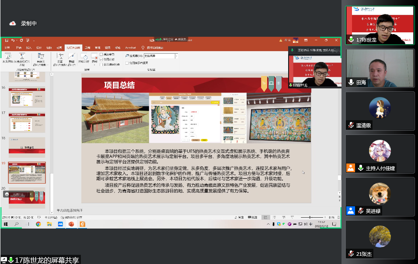The image size is (418, 264).
Task: Open 设置幻灯片放映 settings icon
Action: click(60, 58)
